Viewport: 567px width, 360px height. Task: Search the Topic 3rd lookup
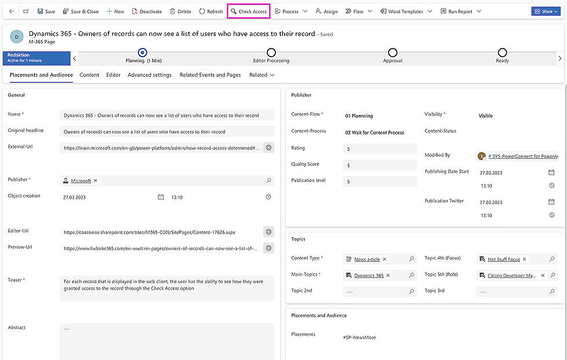click(x=552, y=291)
